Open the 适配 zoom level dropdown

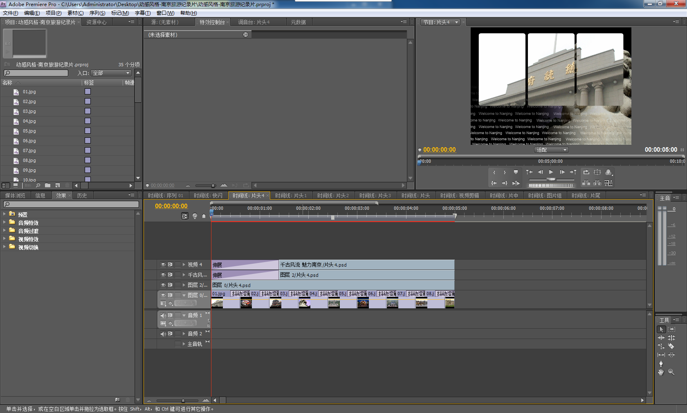(551, 150)
